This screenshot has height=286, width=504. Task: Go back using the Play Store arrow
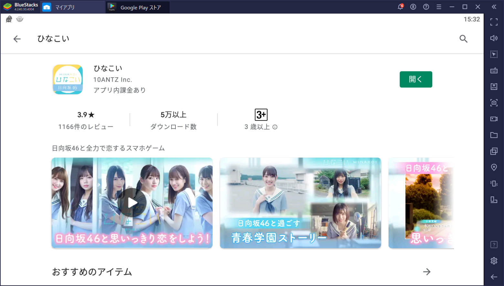click(17, 39)
